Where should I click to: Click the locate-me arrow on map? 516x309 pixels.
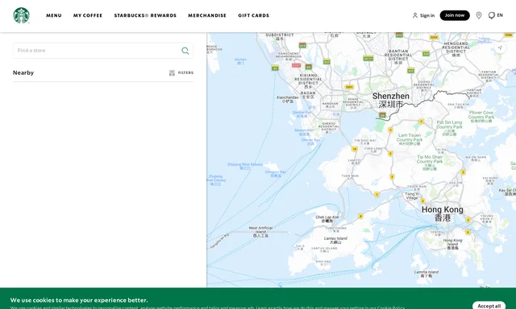point(500,48)
